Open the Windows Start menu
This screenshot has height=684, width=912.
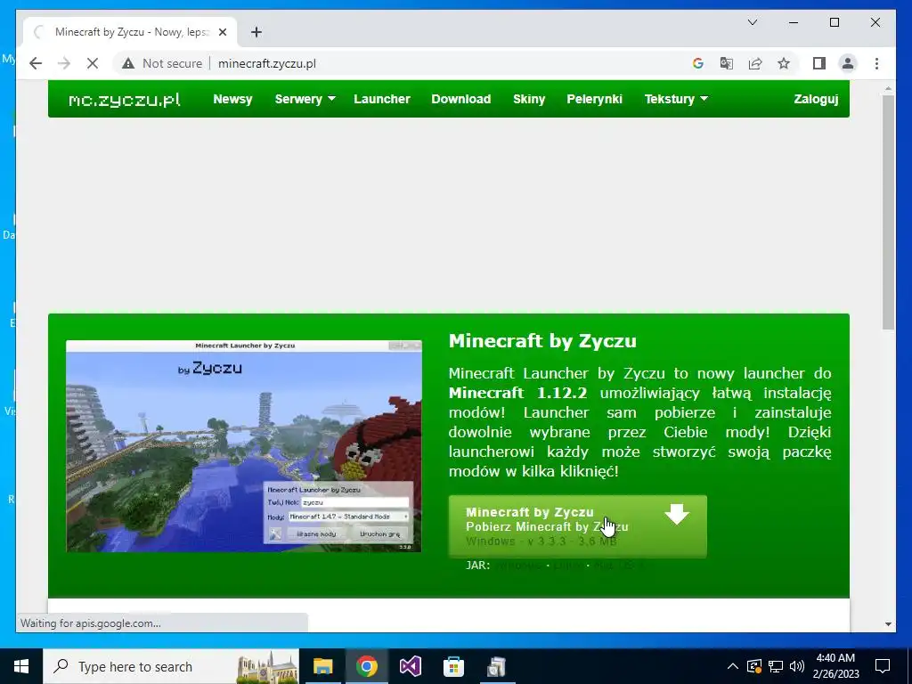(x=21, y=666)
